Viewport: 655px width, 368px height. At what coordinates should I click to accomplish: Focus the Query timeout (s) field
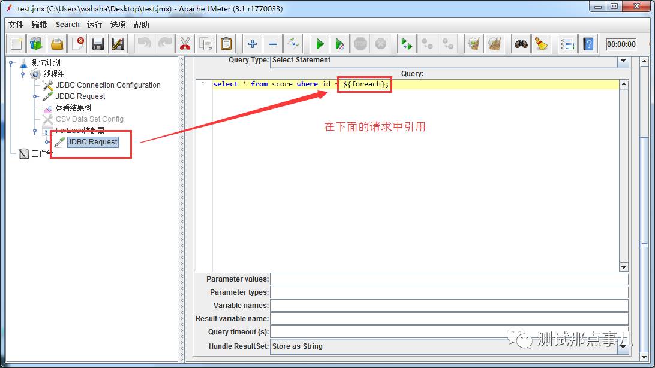[x=449, y=332]
